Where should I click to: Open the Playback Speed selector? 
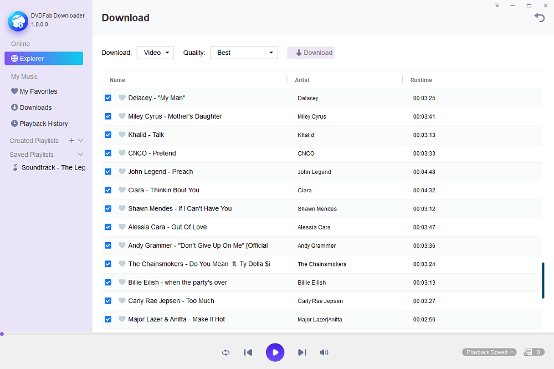point(489,352)
